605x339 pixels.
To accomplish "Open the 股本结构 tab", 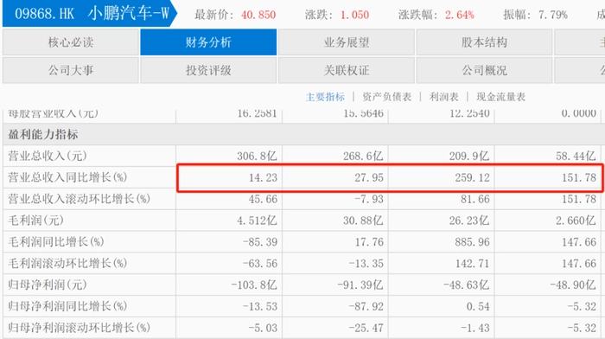I will (x=484, y=42).
